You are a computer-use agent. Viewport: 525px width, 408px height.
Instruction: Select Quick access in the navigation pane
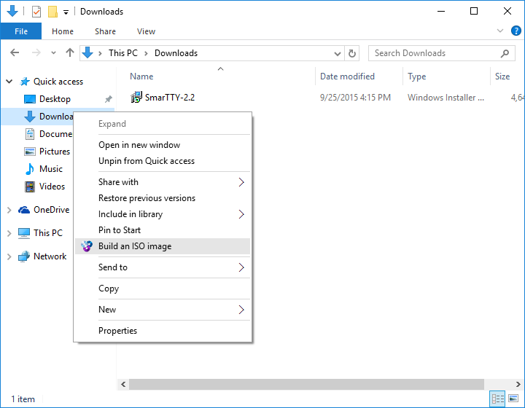tap(58, 82)
